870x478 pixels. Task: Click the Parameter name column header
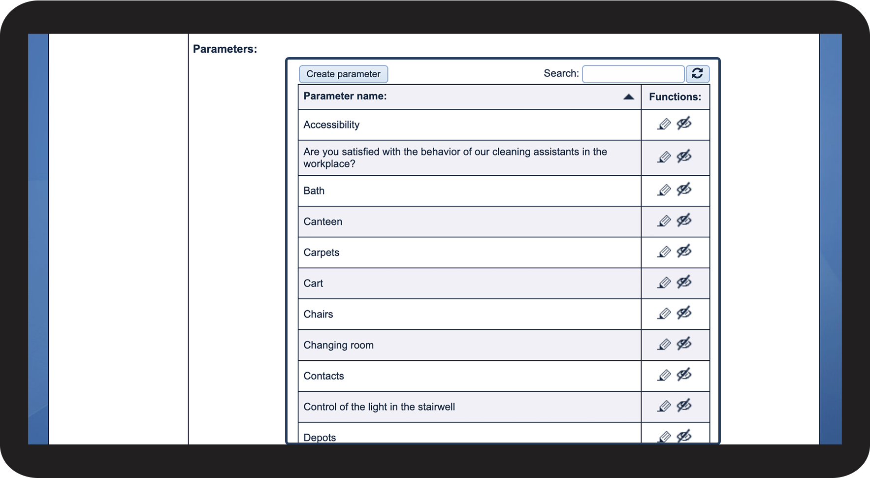click(345, 96)
